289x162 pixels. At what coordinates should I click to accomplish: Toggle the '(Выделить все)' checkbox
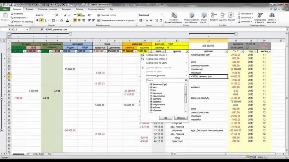pos(151,84)
